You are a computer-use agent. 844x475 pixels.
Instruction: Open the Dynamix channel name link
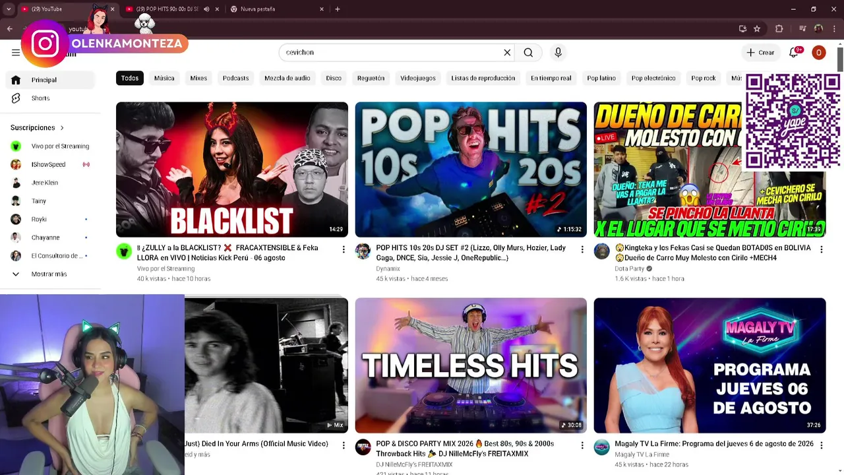pos(388,269)
